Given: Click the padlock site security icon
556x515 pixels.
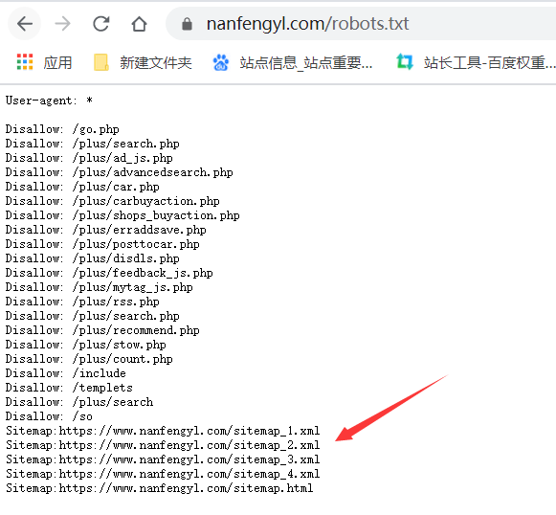Looking at the screenshot, I should (187, 25).
